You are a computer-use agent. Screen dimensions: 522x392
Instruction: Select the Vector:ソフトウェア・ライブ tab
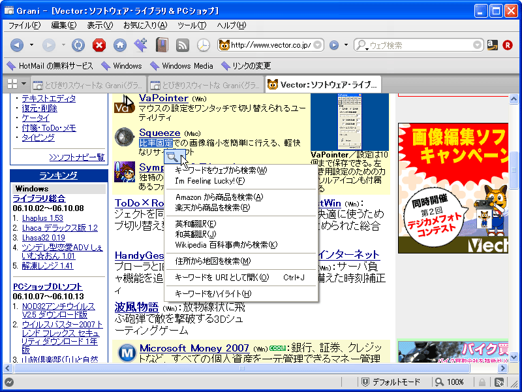(x=323, y=85)
